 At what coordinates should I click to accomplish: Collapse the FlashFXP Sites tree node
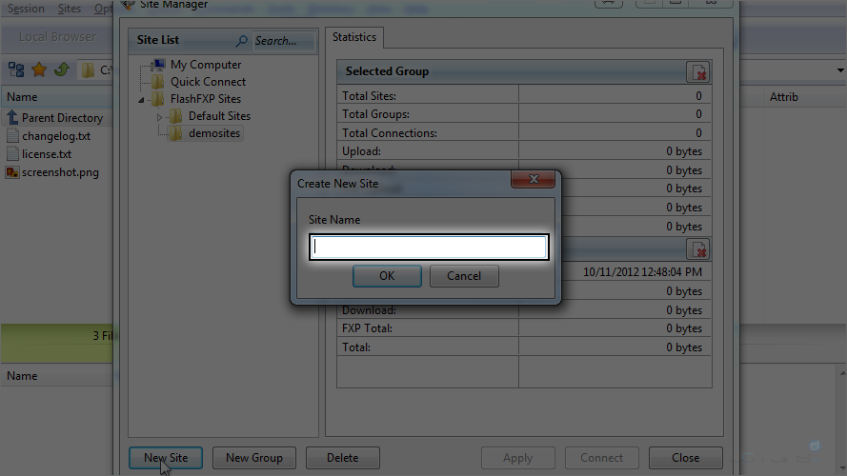[x=143, y=99]
